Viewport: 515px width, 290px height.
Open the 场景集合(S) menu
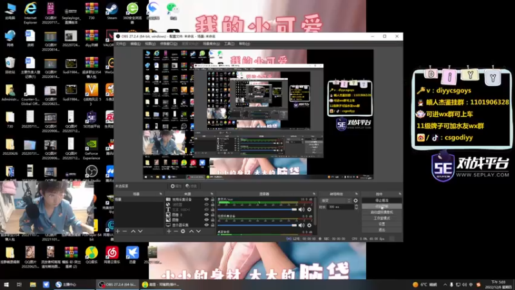(x=211, y=44)
